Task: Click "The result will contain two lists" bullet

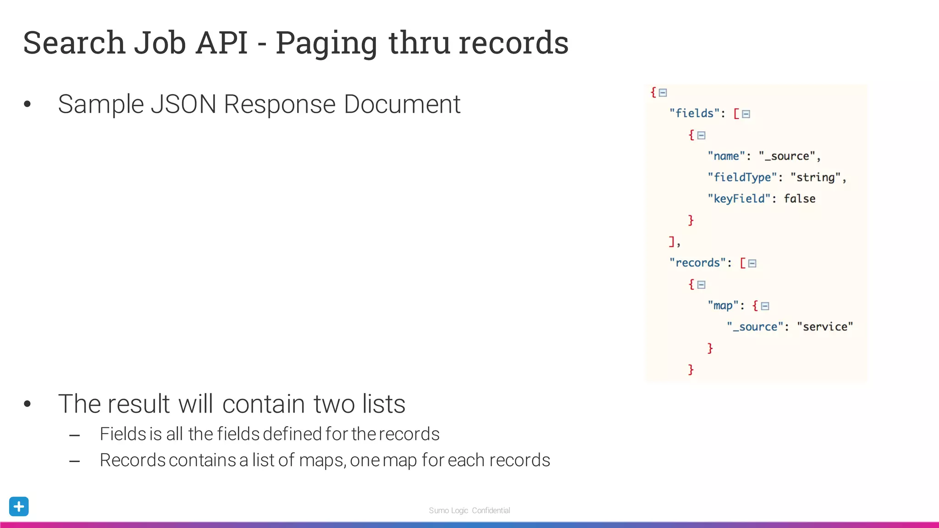Action: point(232,404)
